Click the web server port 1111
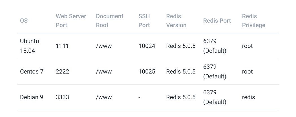This screenshot has height=117, width=296. [x=62, y=46]
